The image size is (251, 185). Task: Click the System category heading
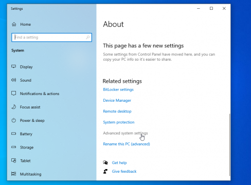pos(17,50)
